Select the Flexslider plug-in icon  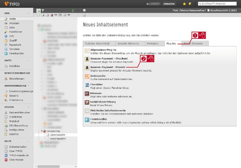point(87,85)
